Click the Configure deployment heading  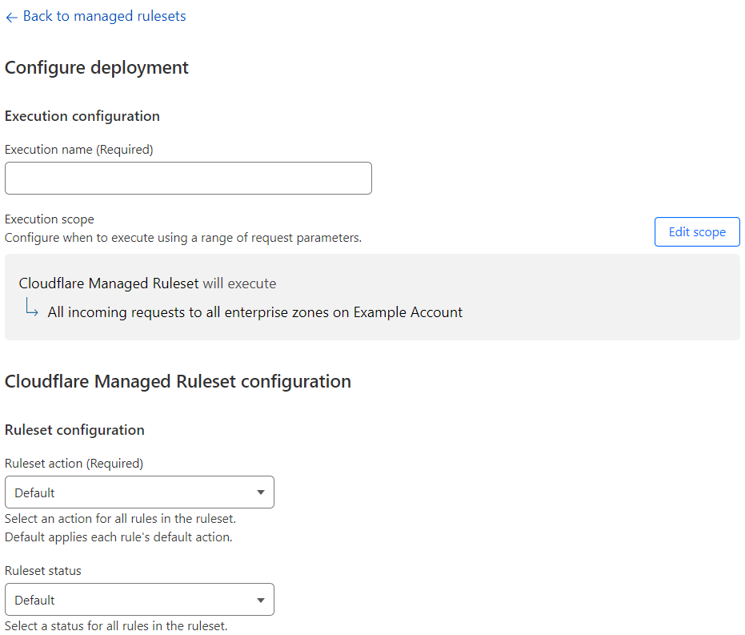(97, 67)
